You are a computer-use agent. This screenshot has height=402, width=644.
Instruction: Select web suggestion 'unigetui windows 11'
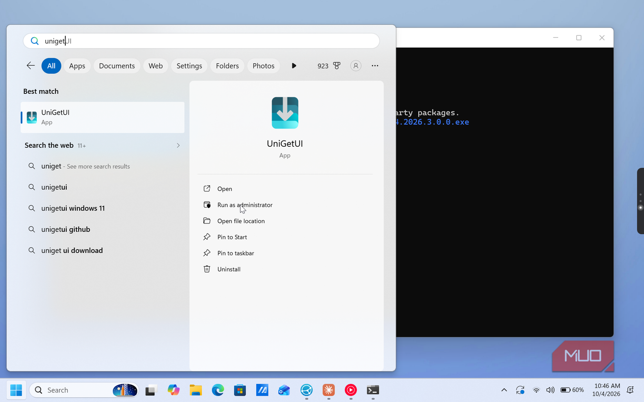(x=103, y=208)
